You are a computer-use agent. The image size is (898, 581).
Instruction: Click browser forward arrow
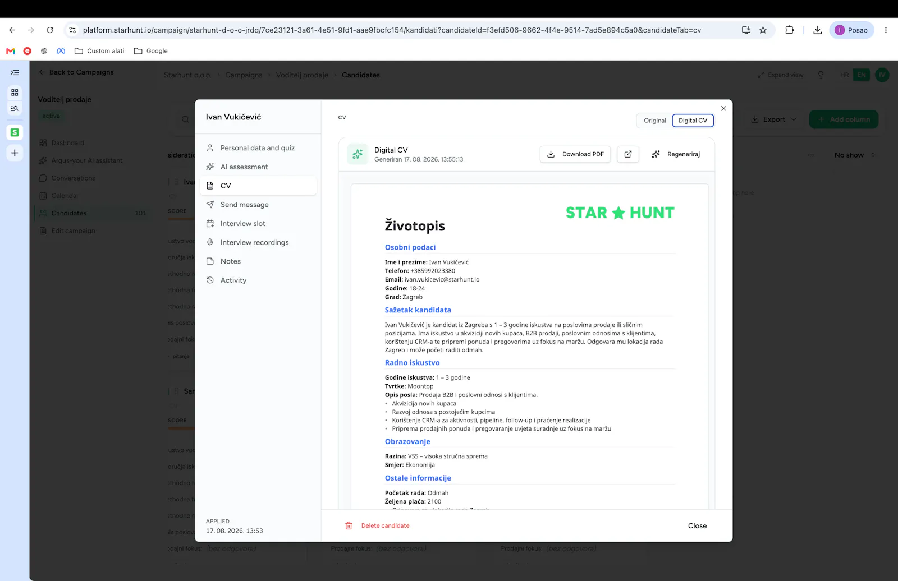31,30
